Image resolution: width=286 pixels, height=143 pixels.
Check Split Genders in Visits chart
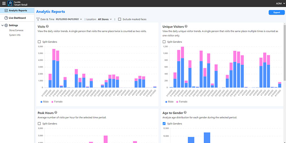pos(39,42)
